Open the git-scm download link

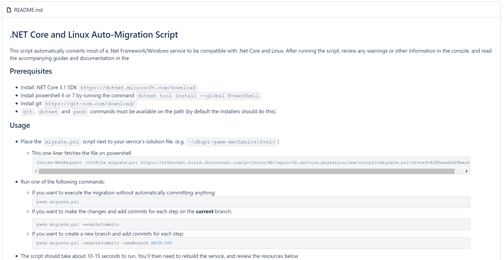[x=90, y=103]
